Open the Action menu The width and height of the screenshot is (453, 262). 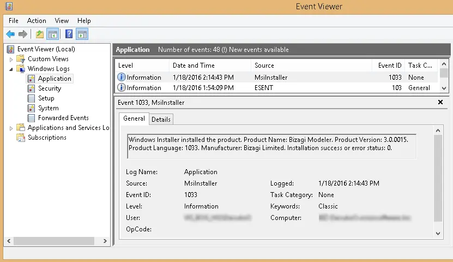coord(37,21)
